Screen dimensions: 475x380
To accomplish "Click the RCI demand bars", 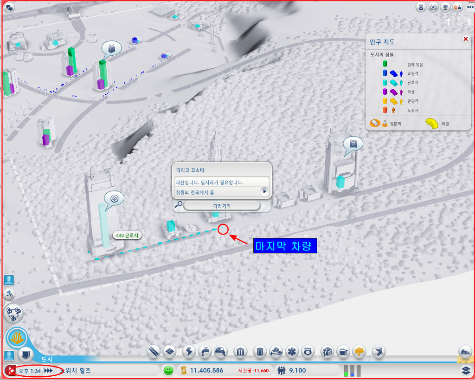I will [353, 370].
